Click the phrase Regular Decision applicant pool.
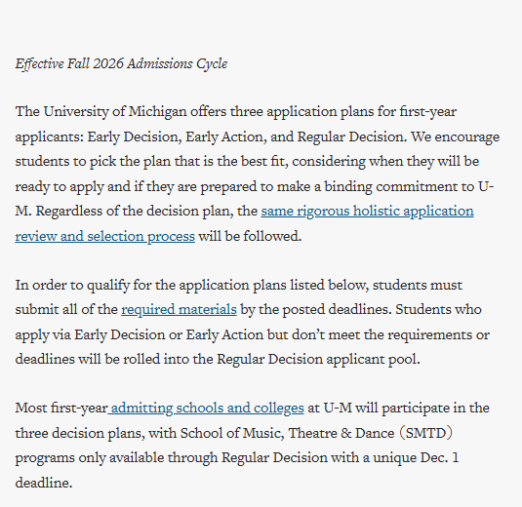This screenshot has height=507, width=522. [319, 360]
